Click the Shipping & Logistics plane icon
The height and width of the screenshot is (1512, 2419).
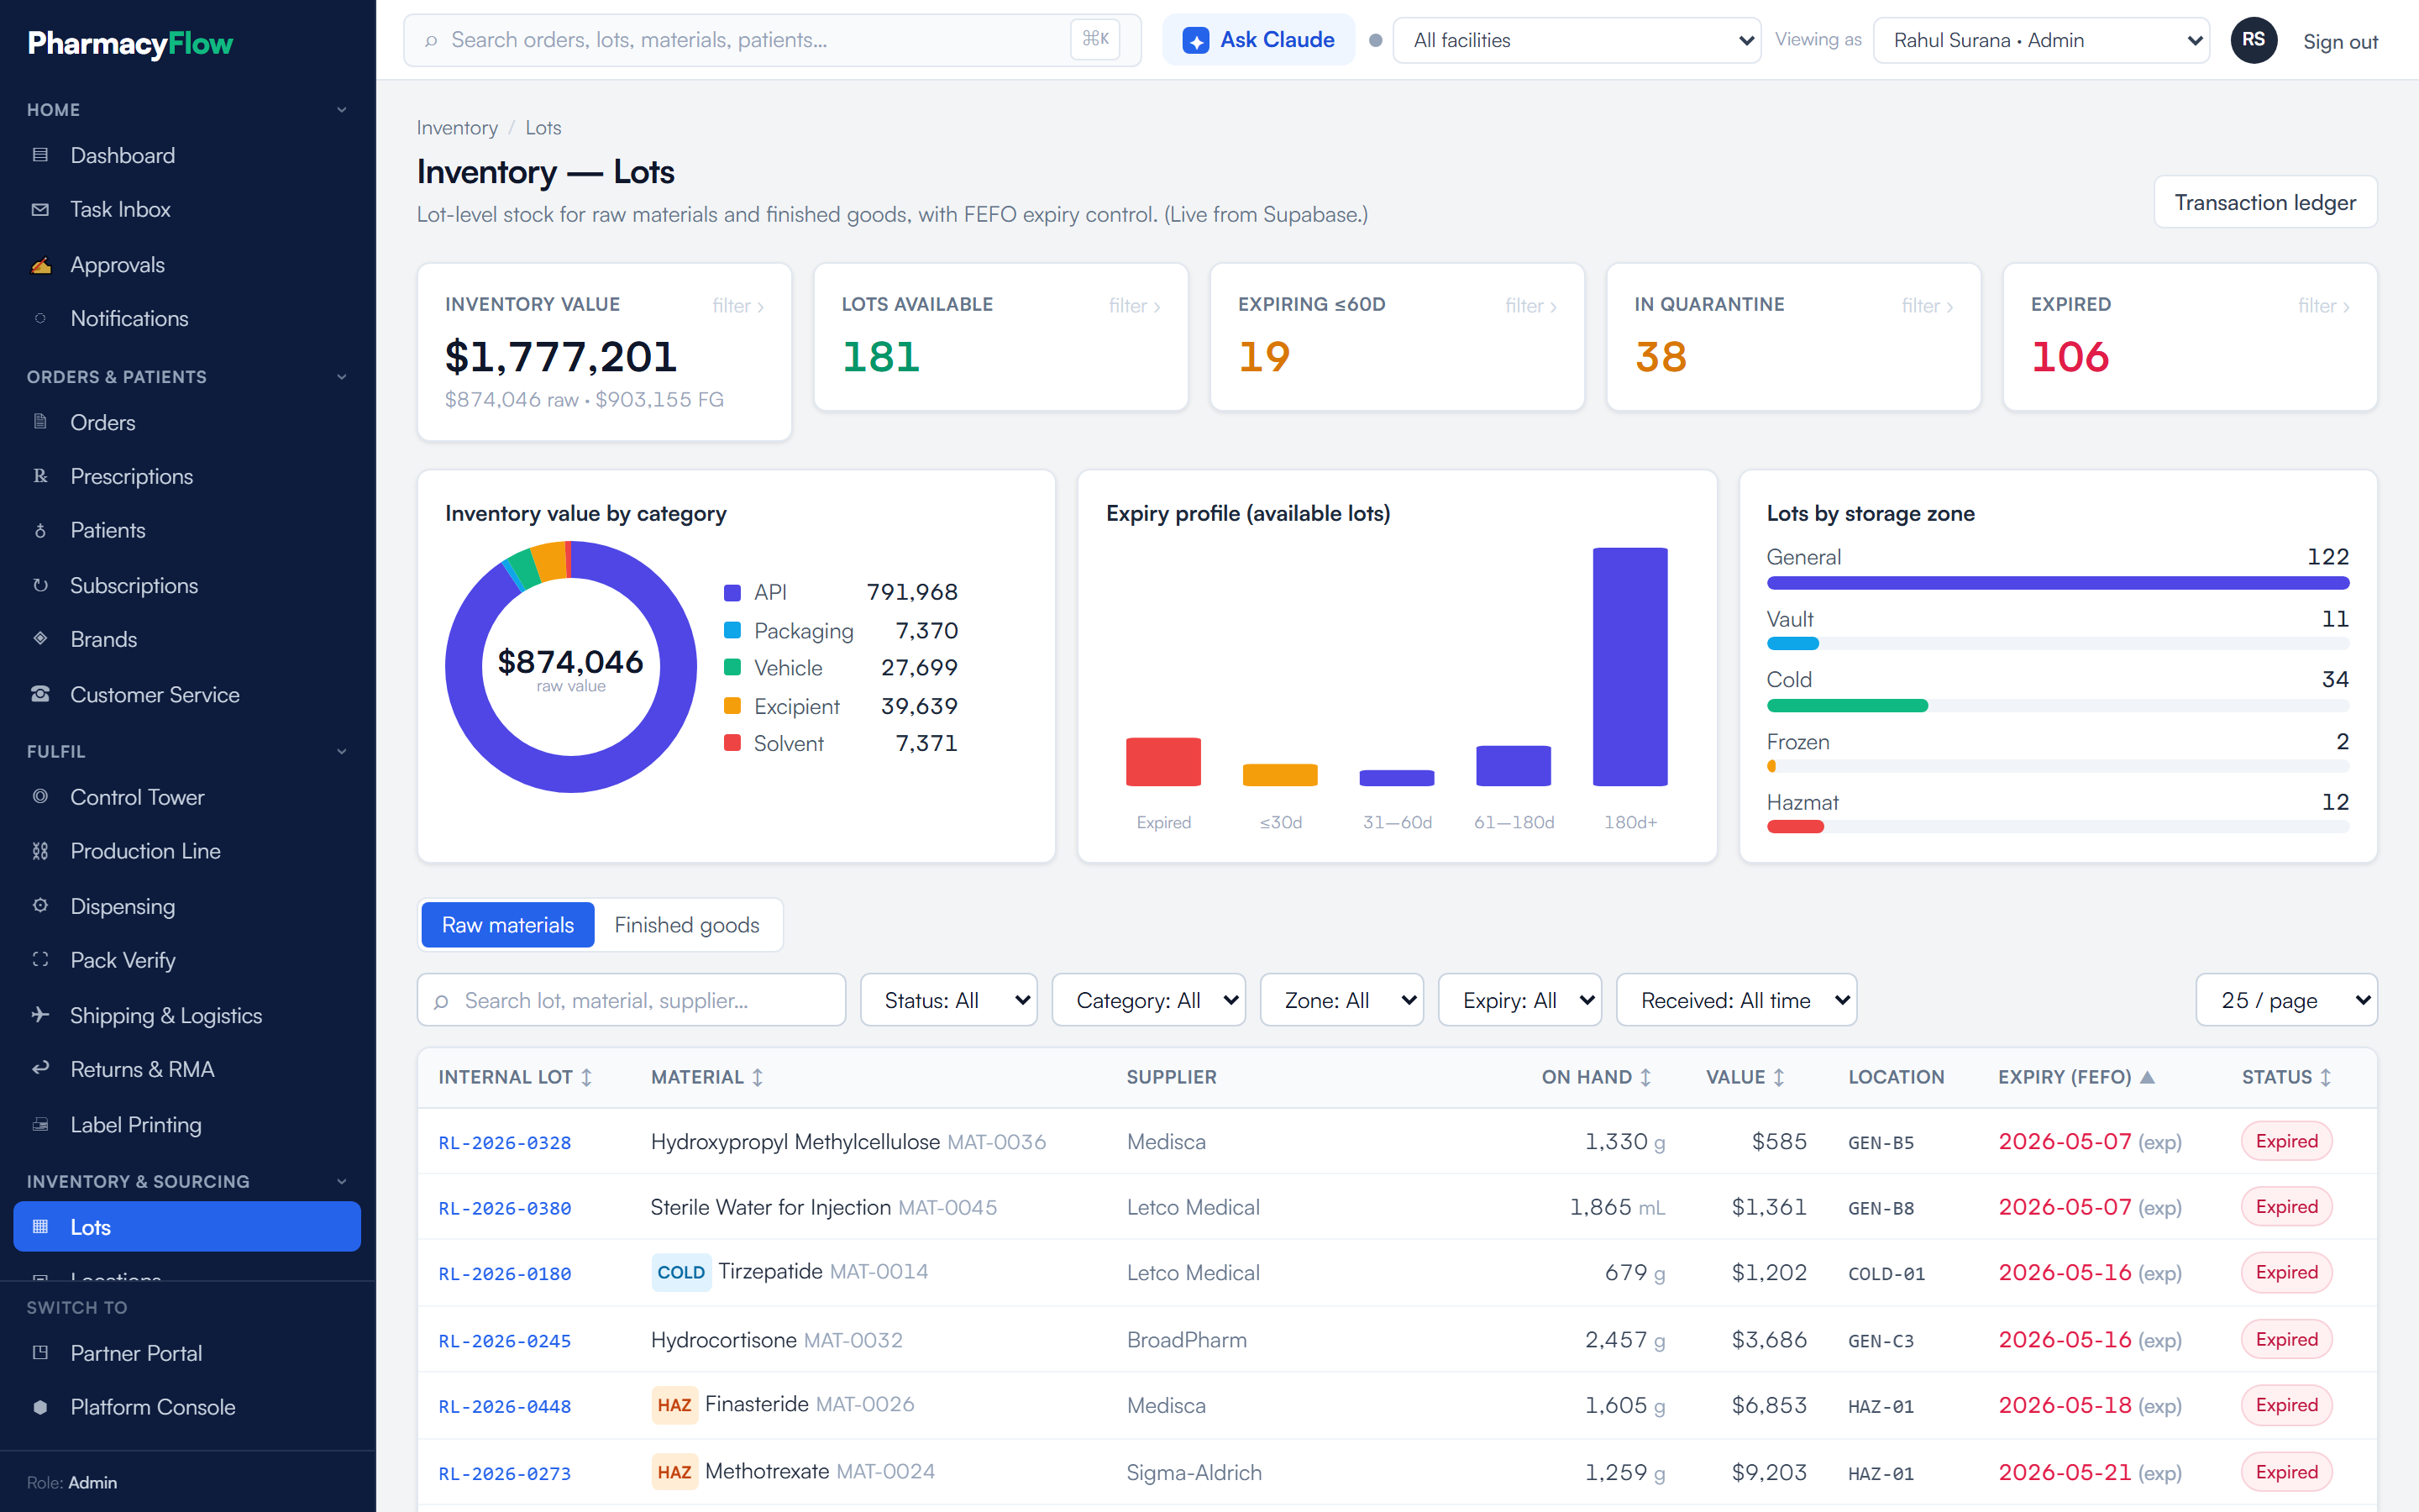(40, 1015)
